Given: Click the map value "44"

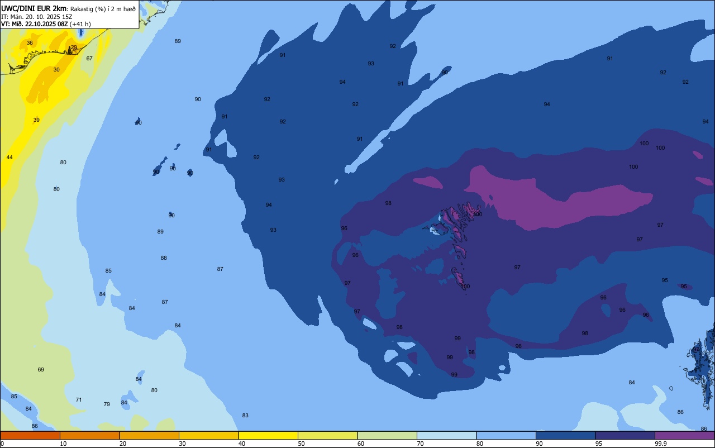Looking at the screenshot, I should pos(9,158).
